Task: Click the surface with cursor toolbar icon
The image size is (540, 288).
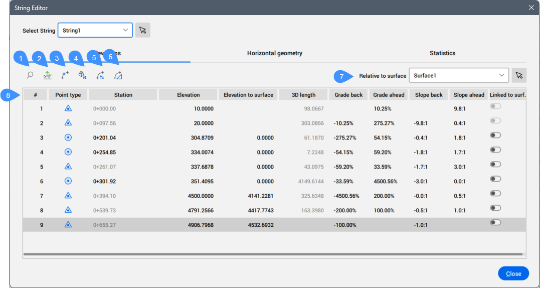Action: tap(83, 76)
